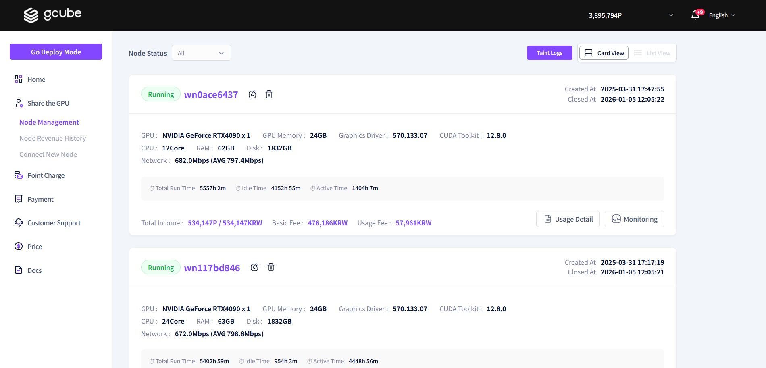Click the gcube logo icon

(31, 15)
